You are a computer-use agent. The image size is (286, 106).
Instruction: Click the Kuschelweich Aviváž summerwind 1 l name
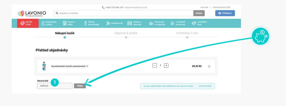(x=70, y=66)
